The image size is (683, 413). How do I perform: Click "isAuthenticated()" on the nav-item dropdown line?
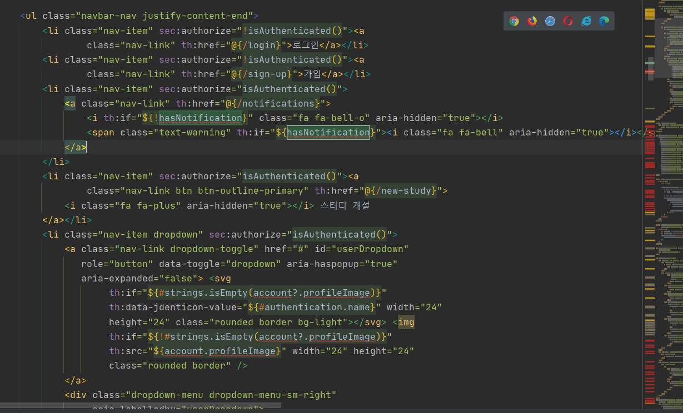point(339,234)
